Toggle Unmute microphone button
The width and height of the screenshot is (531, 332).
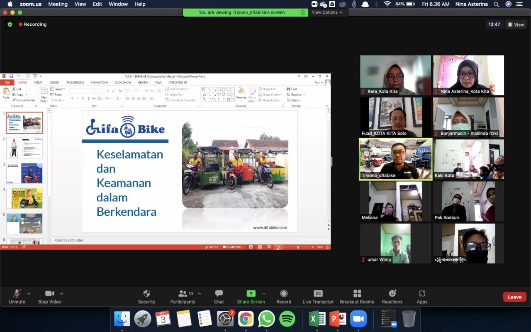pyautogui.click(x=17, y=297)
